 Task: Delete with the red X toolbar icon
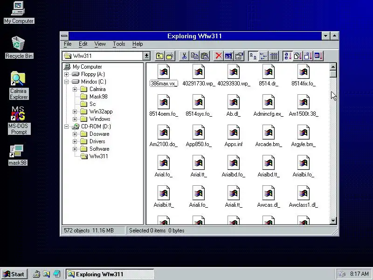click(219, 56)
